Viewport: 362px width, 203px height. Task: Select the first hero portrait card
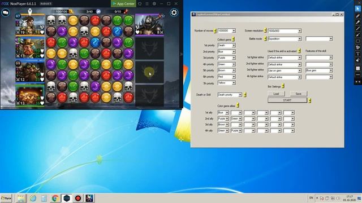[x=30, y=25]
